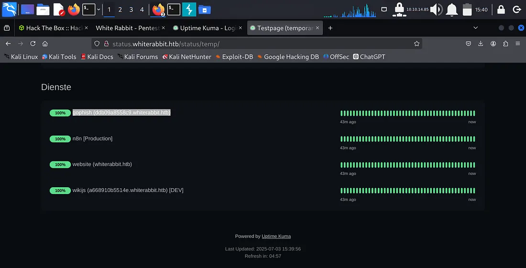The width and height of the screenshot is (526, 268).
Task: Open the Pocket save icon
Action: click(469, 43)
